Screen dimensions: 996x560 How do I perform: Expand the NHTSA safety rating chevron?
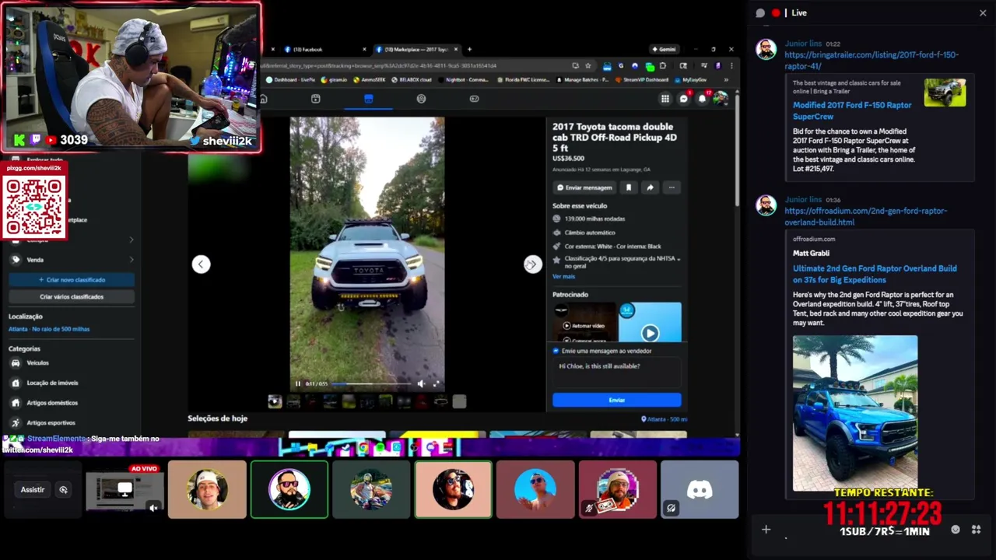[679, 258]
